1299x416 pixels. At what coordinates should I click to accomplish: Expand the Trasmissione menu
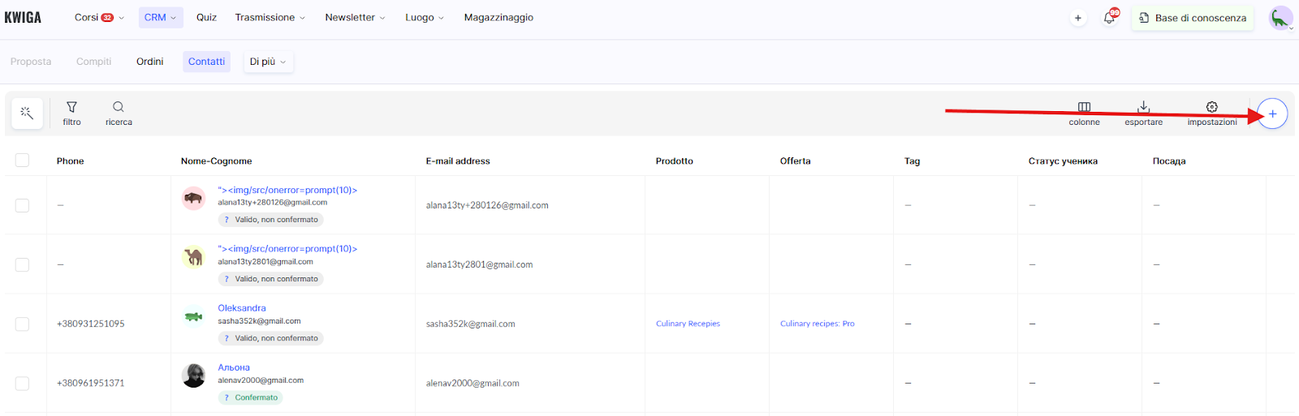tap(270, 17)
